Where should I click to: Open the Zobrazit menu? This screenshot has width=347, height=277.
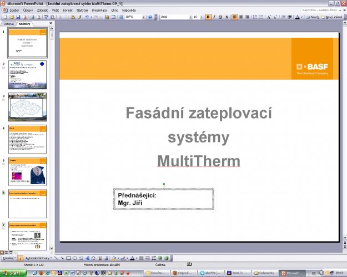coord(43,11)
